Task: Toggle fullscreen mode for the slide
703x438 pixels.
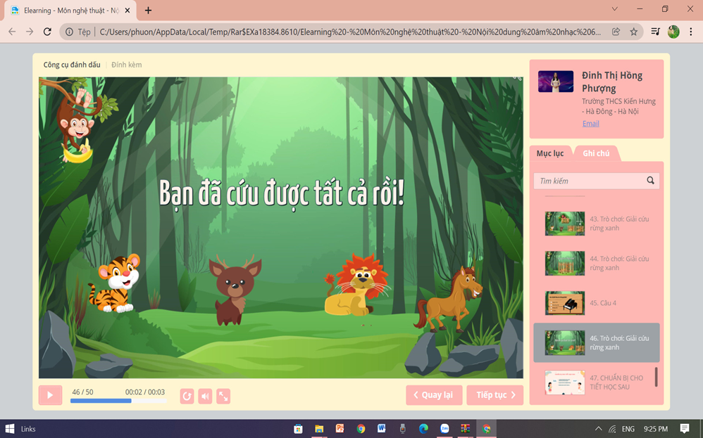Action: [223, 397]
